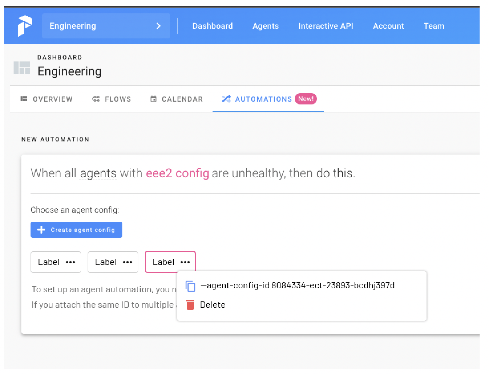Click the underlined agents word in sentence
489x374 pixels.
98,173
